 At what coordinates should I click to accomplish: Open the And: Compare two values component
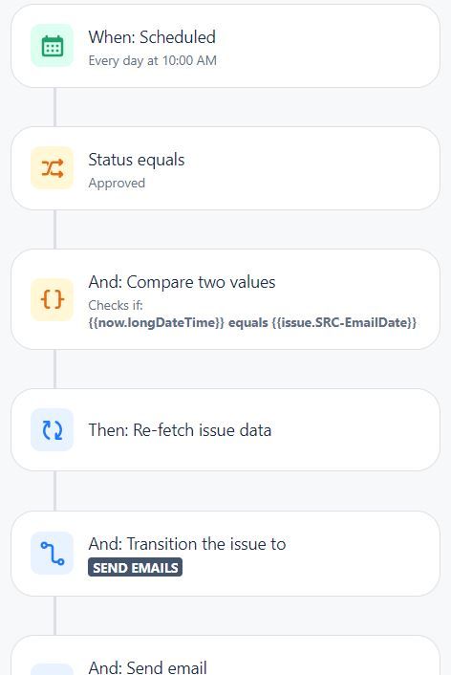(x=225, y=299)
